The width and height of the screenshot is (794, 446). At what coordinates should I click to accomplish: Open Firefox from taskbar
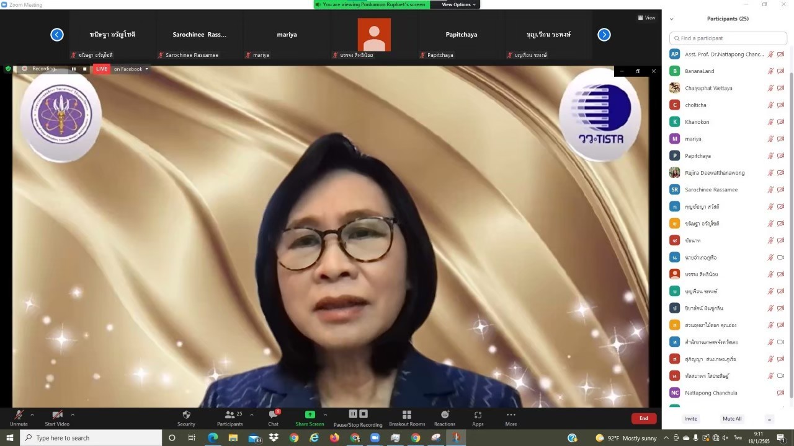pyautogui.click(x=334, y=438)
